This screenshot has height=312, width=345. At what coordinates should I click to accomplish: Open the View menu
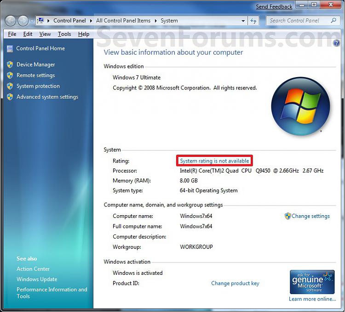pyautogui.click(x=45, y=34)
